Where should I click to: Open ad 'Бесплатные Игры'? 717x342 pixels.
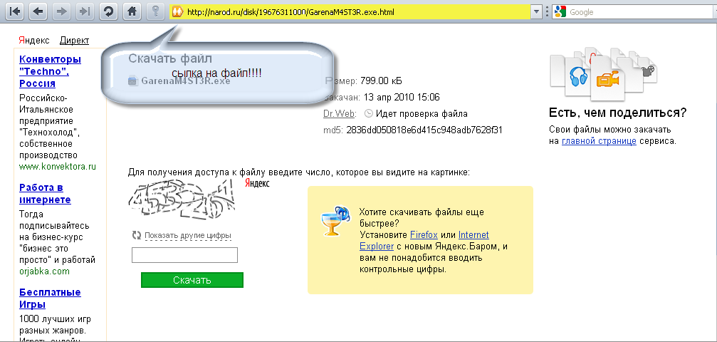click(50, 298)
